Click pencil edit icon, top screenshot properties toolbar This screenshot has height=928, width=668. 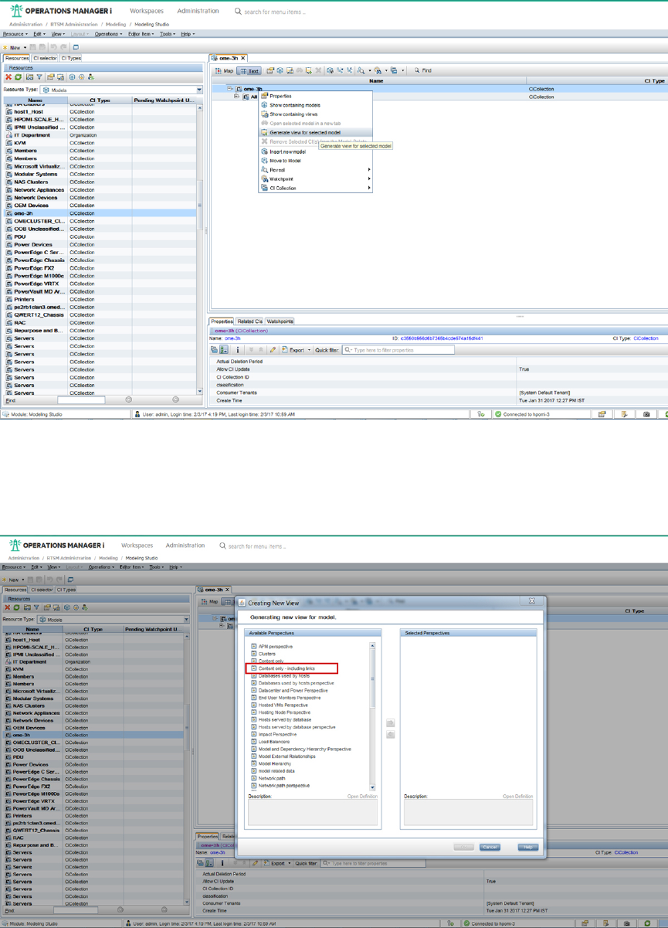tap(273, 350)
